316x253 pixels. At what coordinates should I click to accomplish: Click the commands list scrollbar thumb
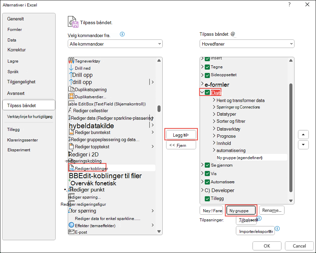pos(159,108)
